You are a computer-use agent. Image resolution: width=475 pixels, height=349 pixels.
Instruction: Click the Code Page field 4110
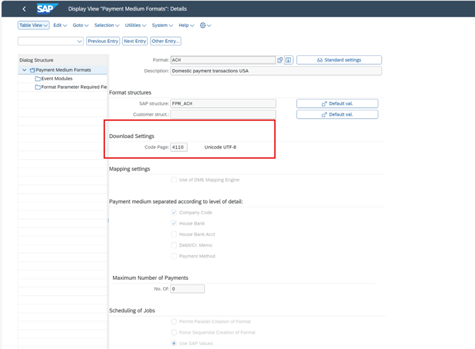click(x=179, y=147)
